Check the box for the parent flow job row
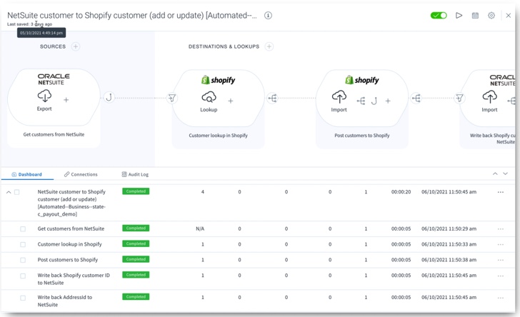 (x=17, y=192)
